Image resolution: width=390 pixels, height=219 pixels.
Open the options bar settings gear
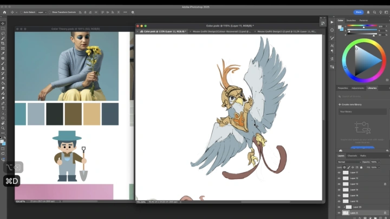(133, 12)
